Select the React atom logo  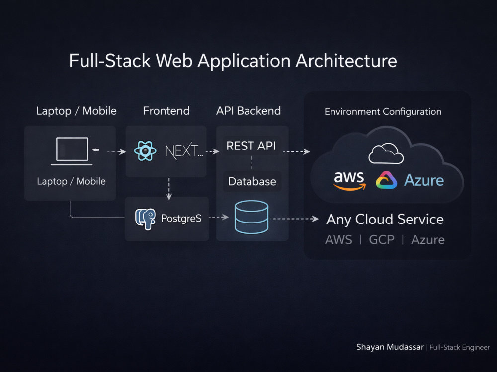pyautogui.click(x=145, y=151)
